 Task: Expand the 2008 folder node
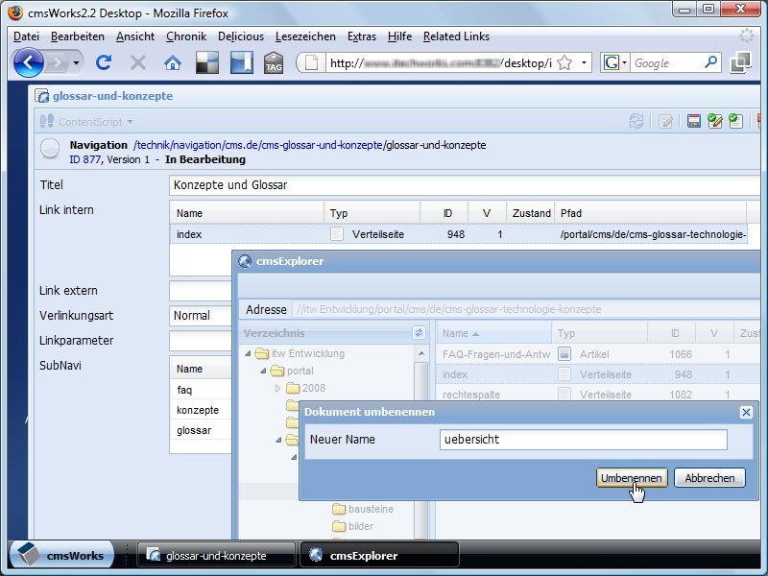point(277,389)
